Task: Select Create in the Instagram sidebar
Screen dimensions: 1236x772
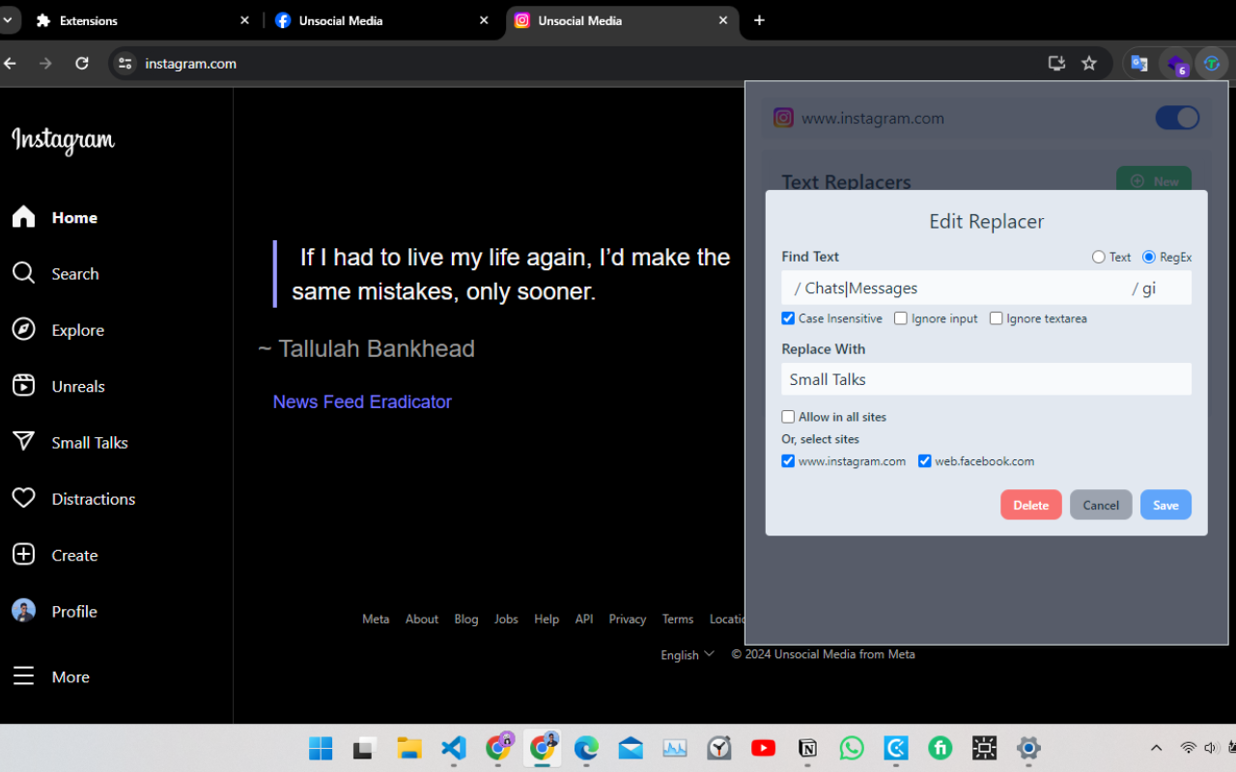Action: (55, 555)
